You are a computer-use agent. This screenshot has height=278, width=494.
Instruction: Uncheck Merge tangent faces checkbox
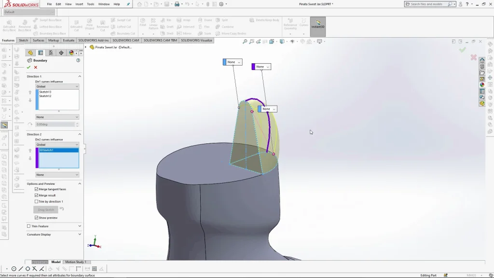click(x=37, y=189)
